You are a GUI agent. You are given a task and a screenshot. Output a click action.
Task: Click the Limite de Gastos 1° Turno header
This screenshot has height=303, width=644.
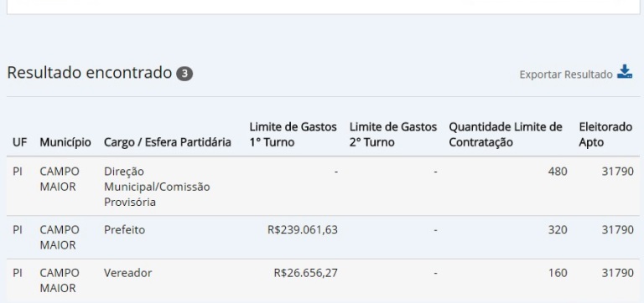293,135
